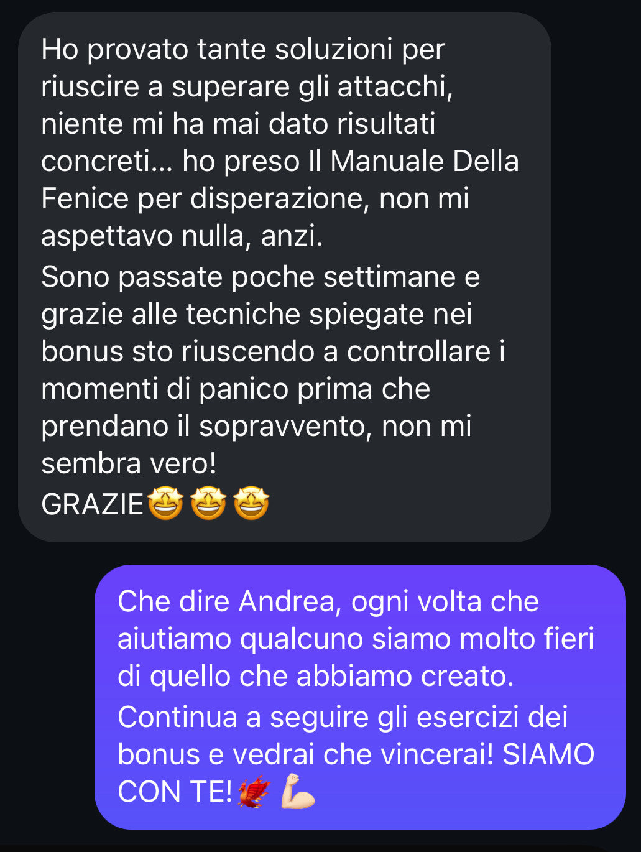Tap the words Manuale Della in the message
Viewport: 641px width, 852px height.
[425, 162]
